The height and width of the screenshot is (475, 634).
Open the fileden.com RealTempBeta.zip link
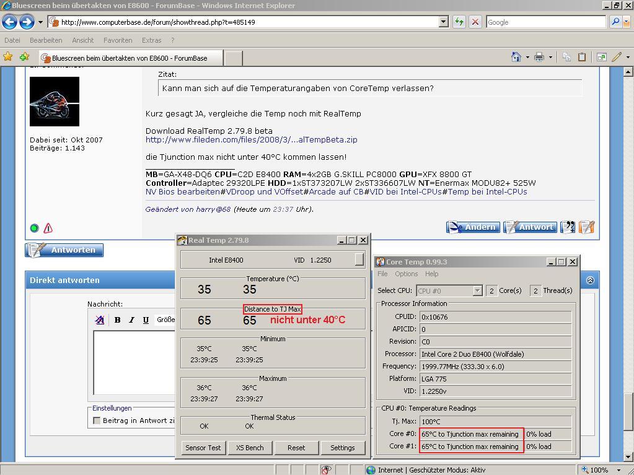[251, 140]
